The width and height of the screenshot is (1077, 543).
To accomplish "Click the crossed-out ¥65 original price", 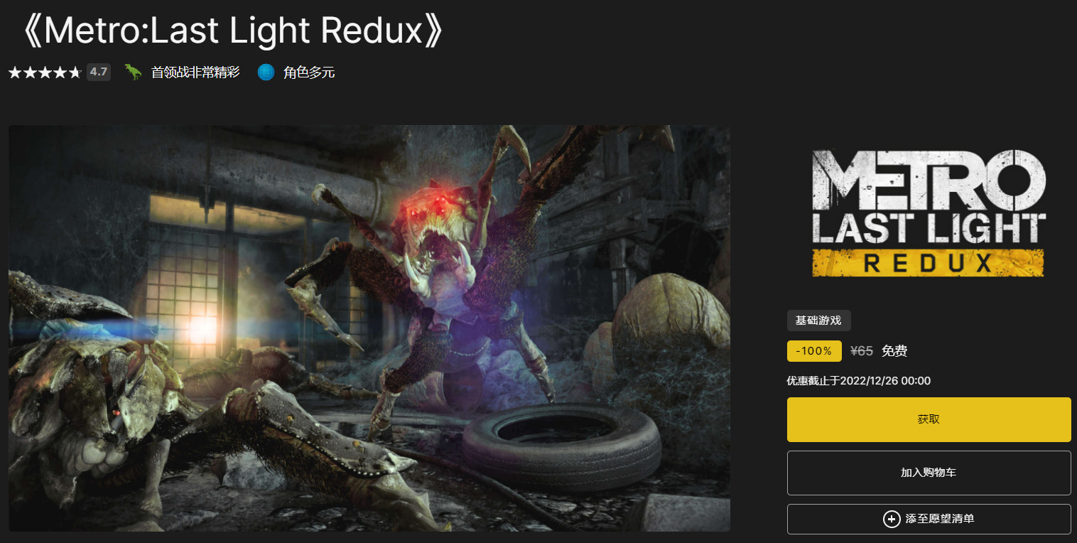I will 862,351.
